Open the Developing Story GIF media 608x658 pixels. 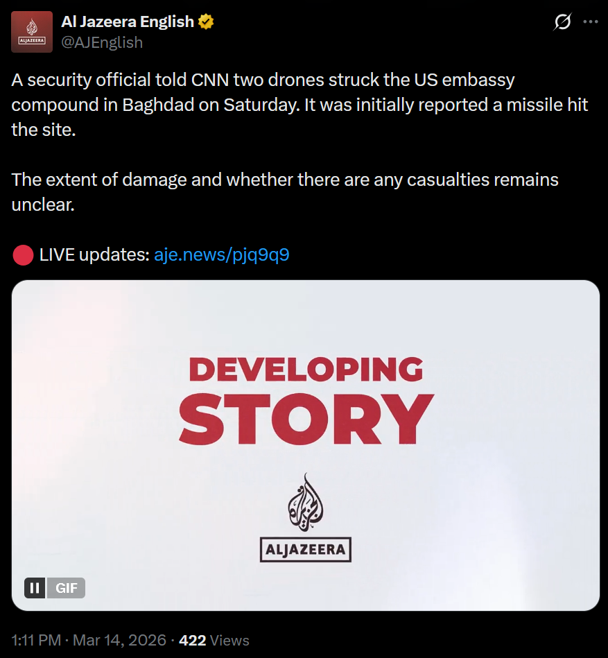306,445
